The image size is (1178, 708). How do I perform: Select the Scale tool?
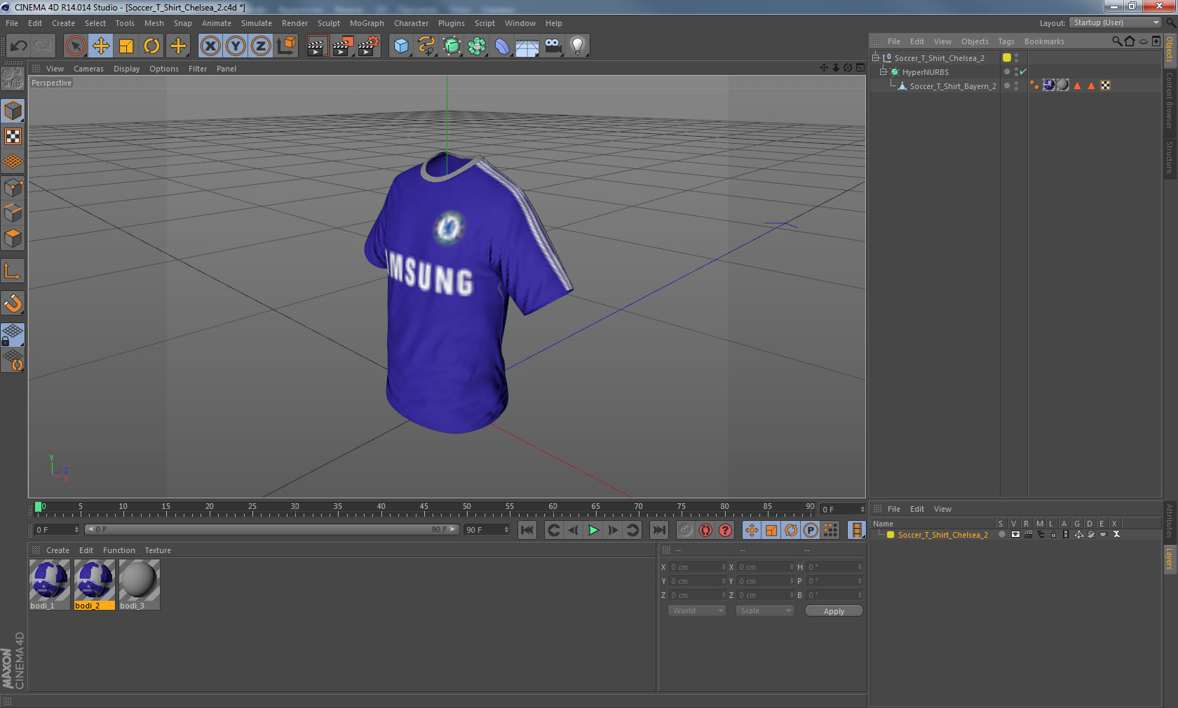click(126, 46)
